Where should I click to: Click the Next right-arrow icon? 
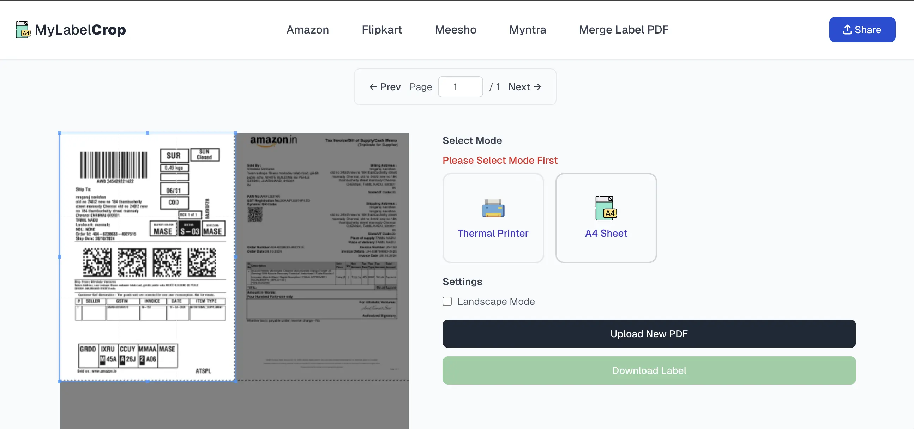(537, 86)
